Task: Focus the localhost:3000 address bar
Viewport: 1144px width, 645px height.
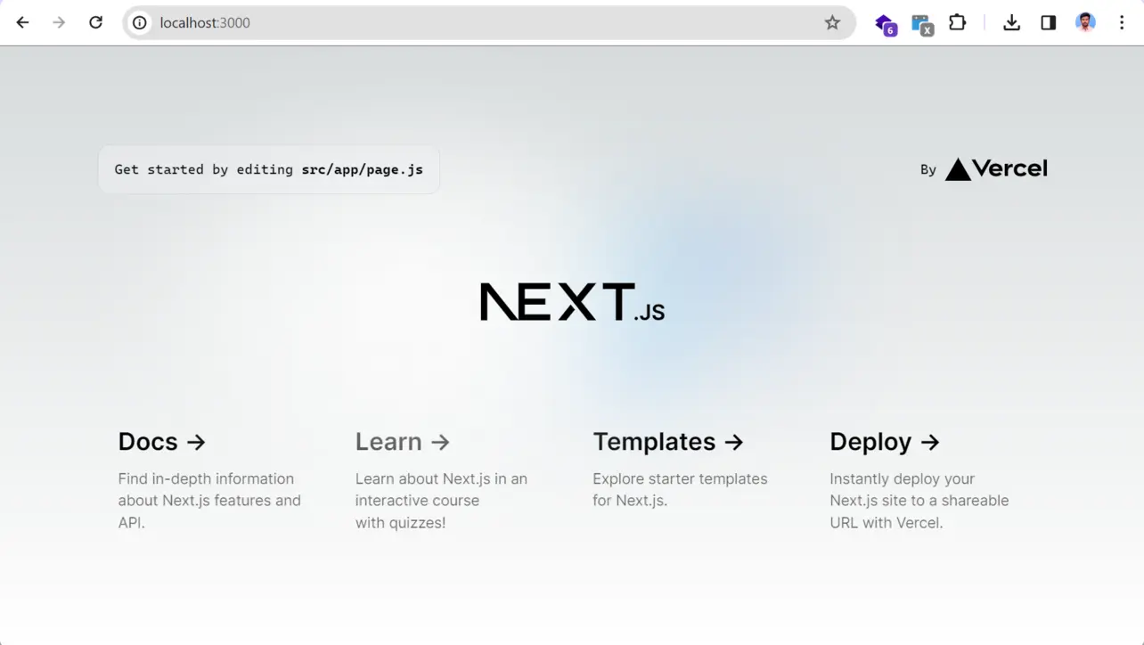Action: click(490, 23)
